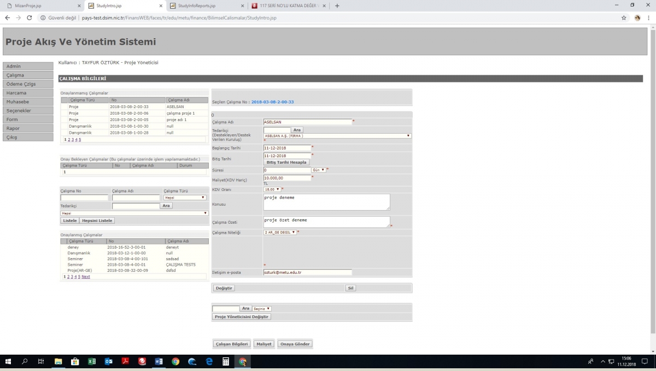
Task: Bookmark this page with star icon
Action: click(x=624, y=18)
